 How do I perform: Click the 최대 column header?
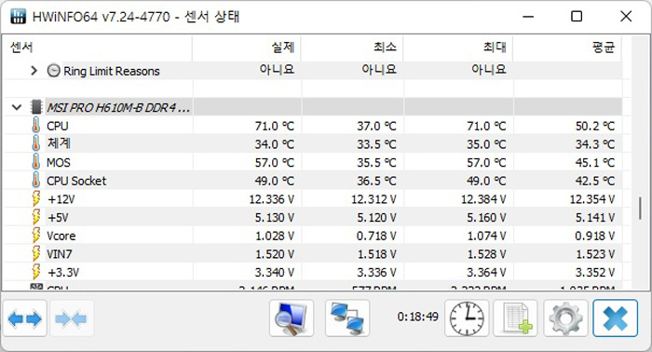(458, 47)
